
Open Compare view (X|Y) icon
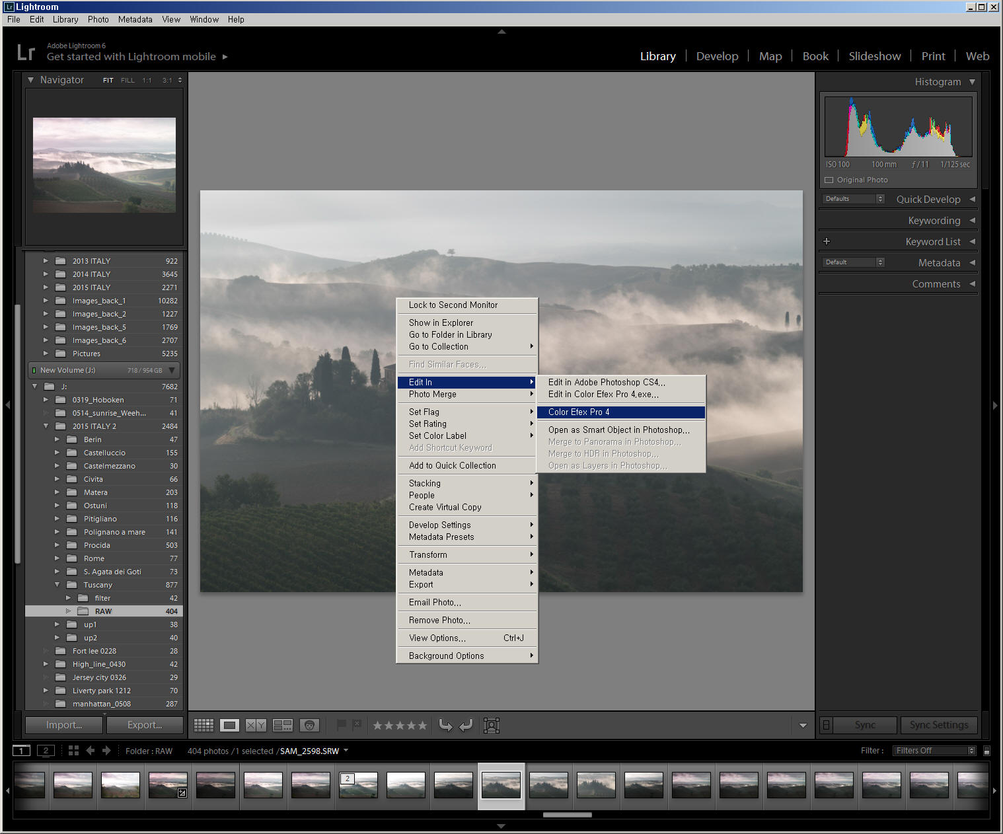[x=255, y=726]
